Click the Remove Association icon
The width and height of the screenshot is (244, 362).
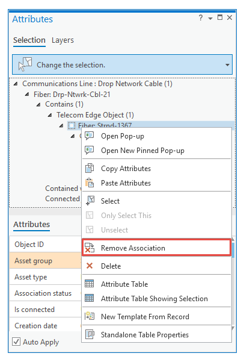(90, 248)
